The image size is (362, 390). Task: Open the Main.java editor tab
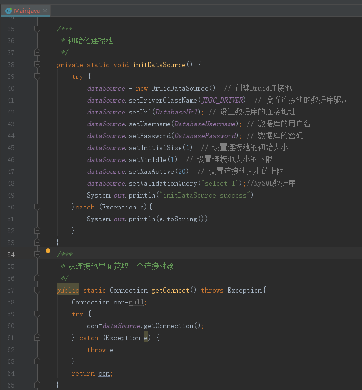click(x=26, y=11)
